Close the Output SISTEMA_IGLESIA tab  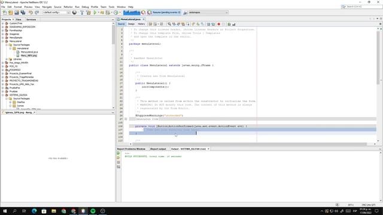(x=208, y=149)
